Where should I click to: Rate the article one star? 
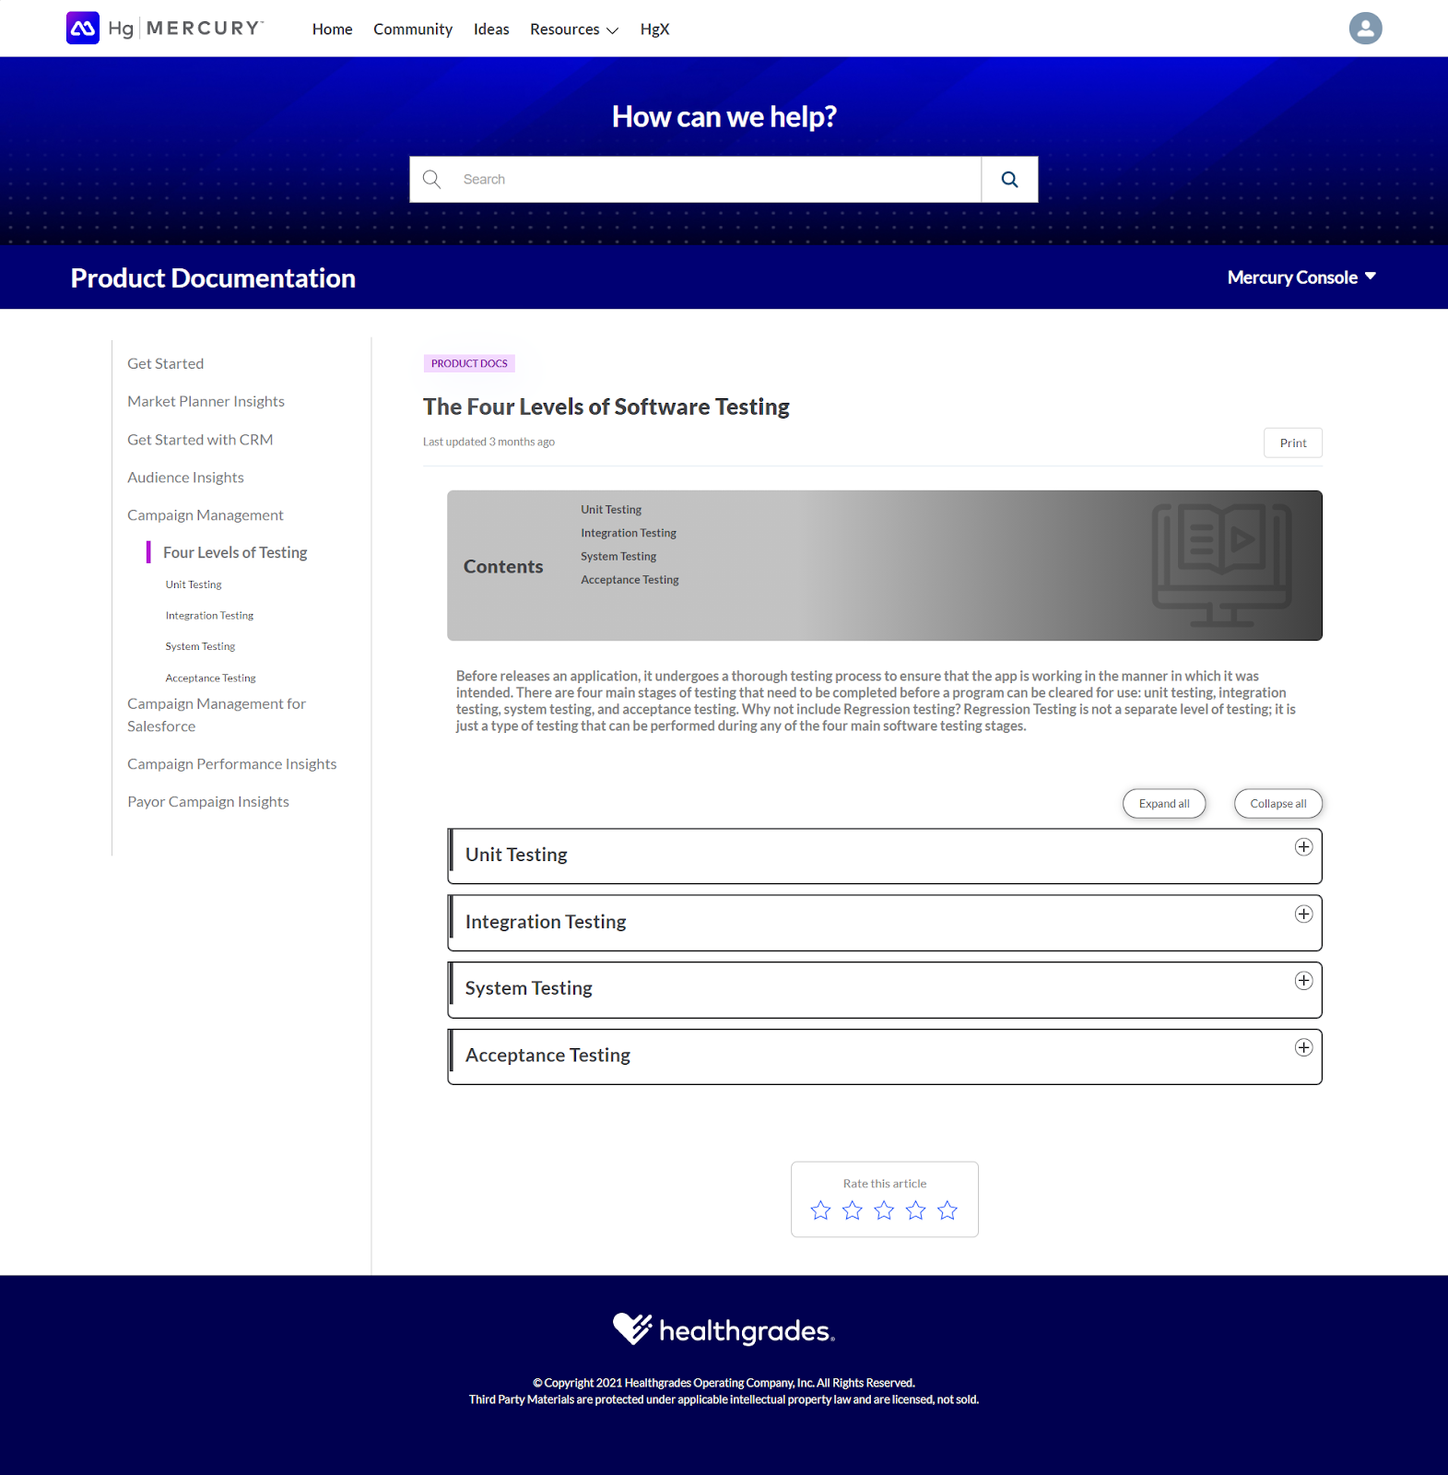[x=820, y=1210]
